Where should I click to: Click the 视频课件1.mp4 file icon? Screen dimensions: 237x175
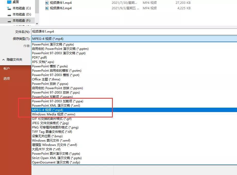47,3
